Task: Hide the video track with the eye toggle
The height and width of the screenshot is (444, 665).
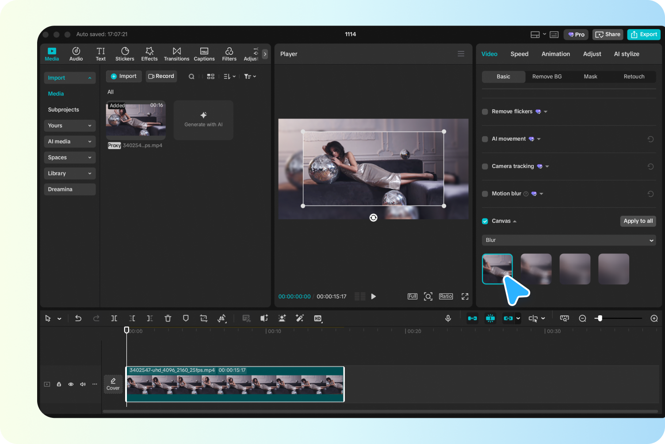Action: 71,384
